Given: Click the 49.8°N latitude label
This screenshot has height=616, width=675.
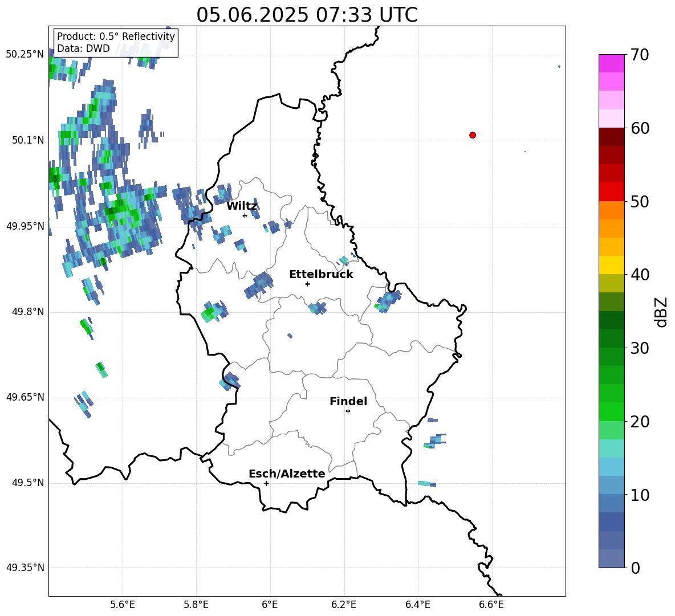Looking at the screenshot, I should 28,312.
